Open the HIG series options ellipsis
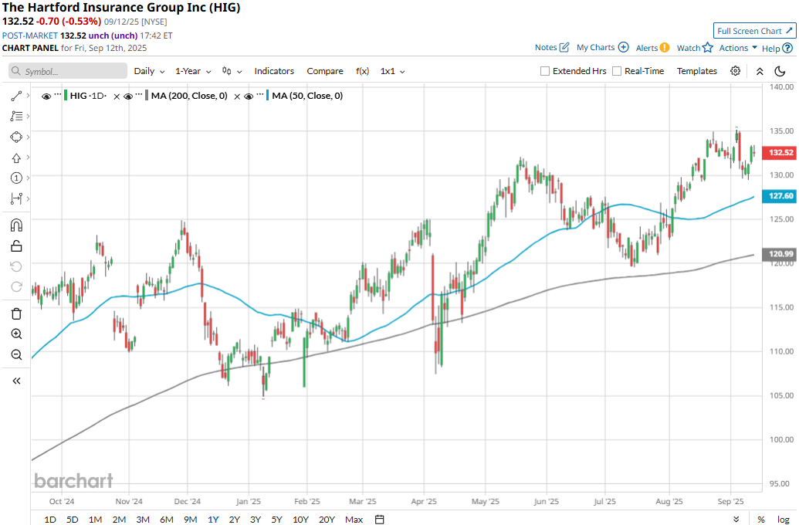The width and height of the screenshot is (799, 525). tap(58, 95)
